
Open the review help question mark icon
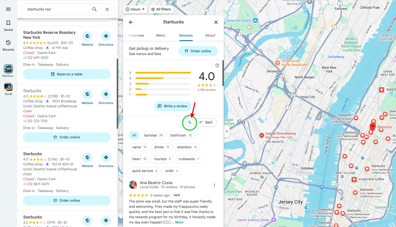pyautogui.click(x=217, y=65)
